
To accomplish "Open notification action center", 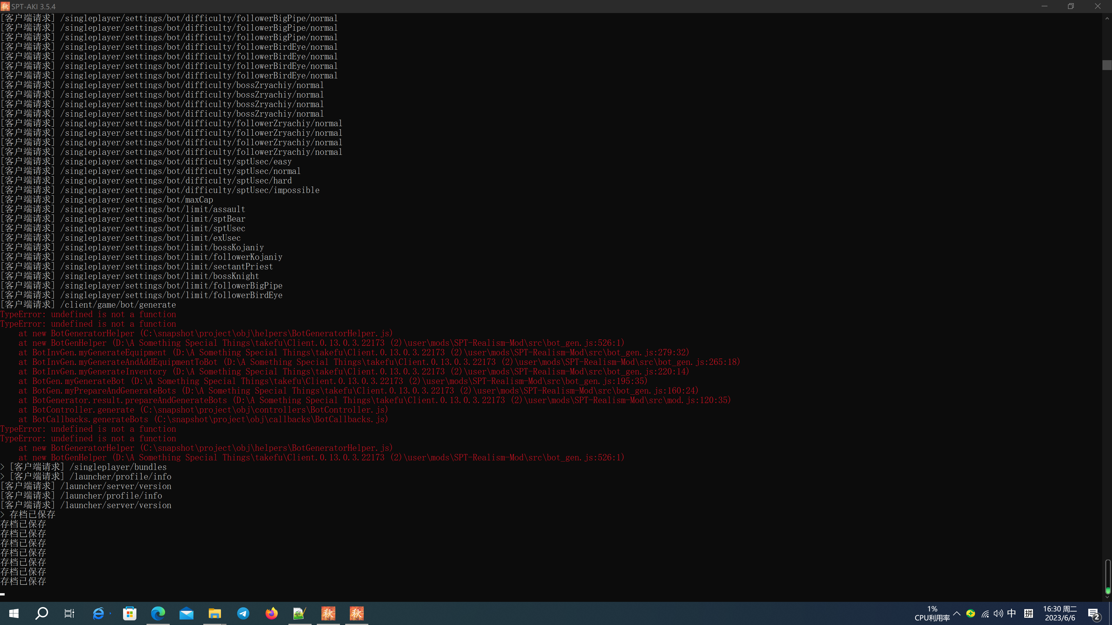I will [1093, 613].
